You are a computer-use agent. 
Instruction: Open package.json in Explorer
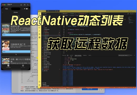(x=46, y=66)
